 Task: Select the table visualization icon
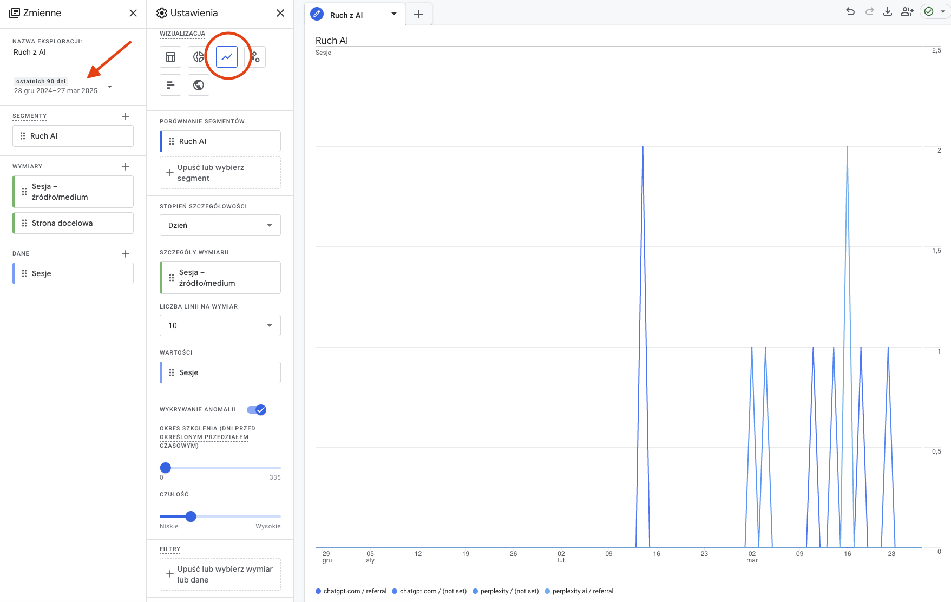point(170,57)
